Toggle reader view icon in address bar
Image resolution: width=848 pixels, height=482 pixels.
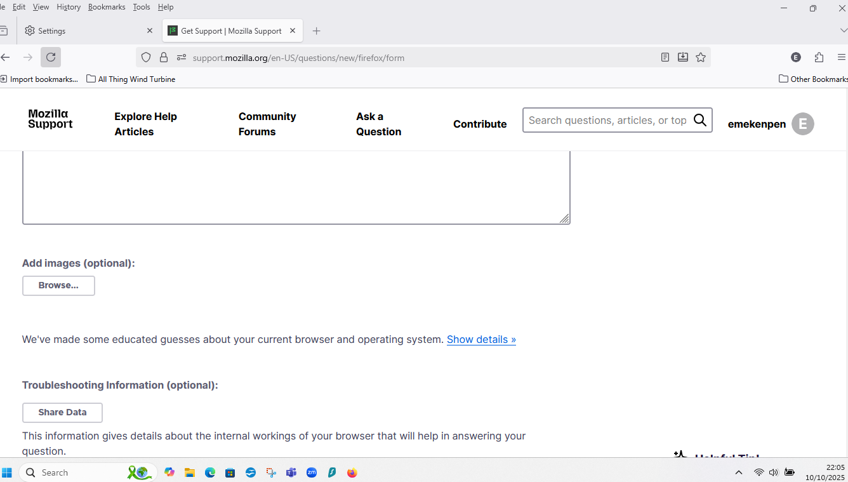tap(665, 57)
